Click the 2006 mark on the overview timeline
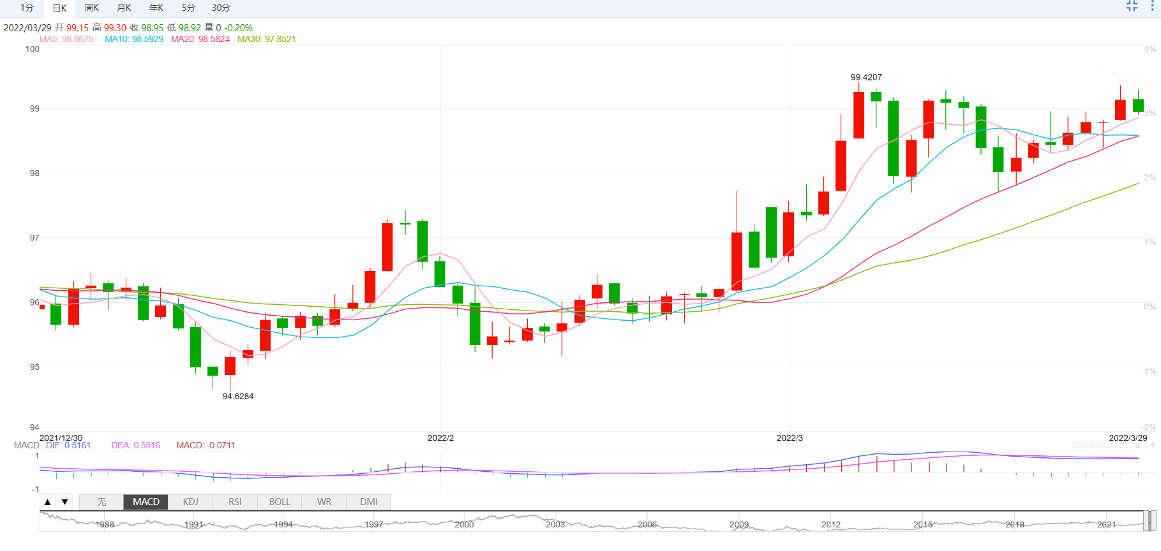The height and width of the screenshot is (551, 1161). (647, 524)
